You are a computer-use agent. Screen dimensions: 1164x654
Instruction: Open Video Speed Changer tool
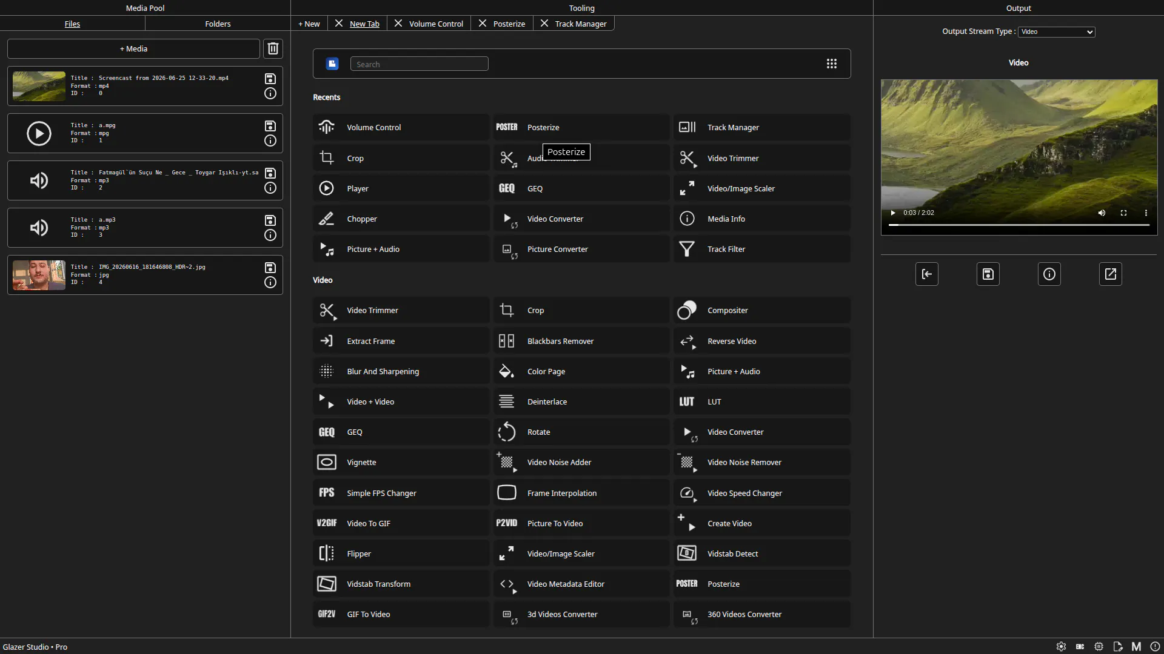761,493
